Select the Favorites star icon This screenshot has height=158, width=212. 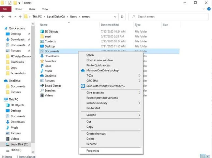click(x=42, y=61)
